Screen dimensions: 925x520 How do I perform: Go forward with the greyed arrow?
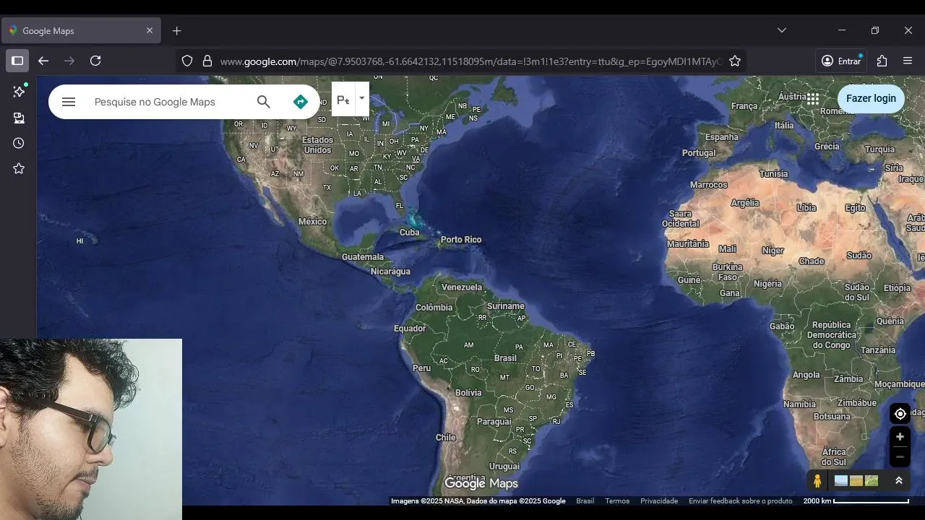point(69,61)
